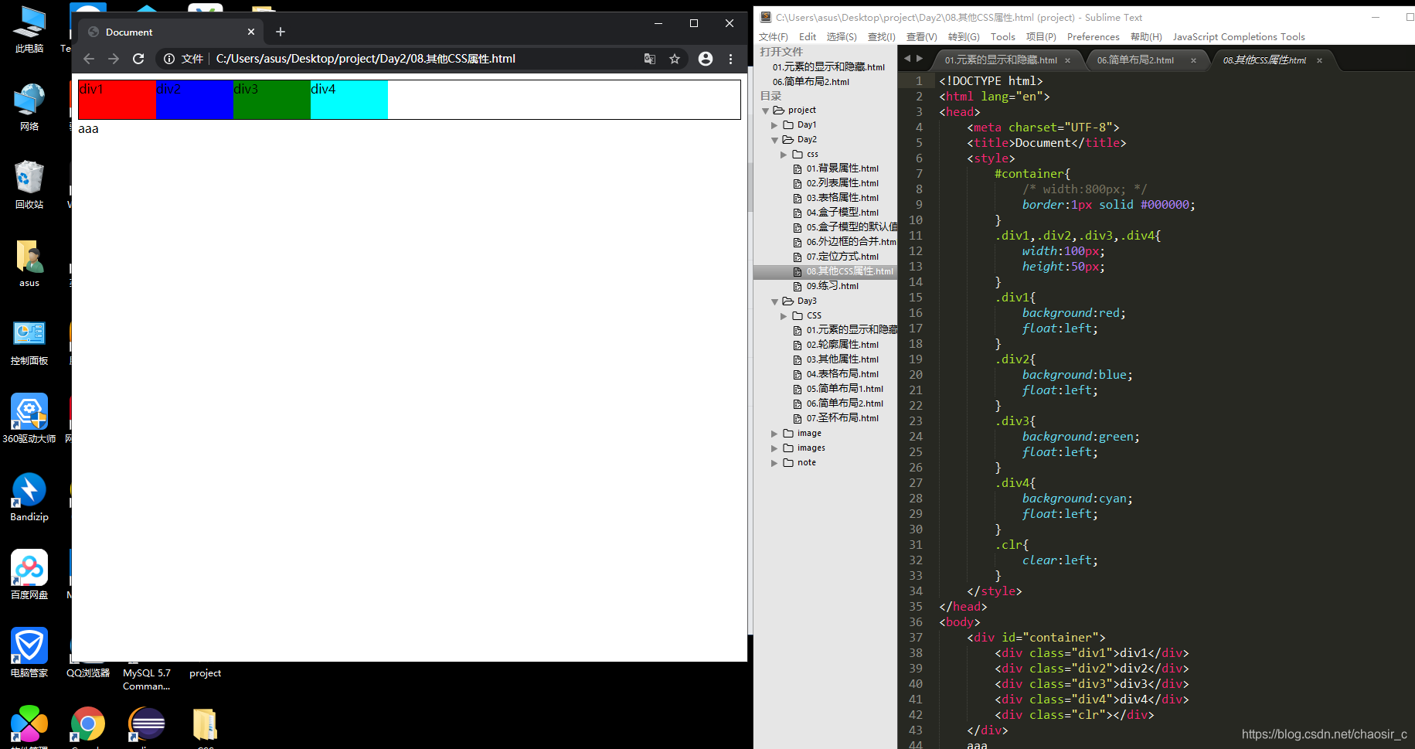This screenshot has height=749, width=1415.
Task: Open the Edit menu
Action: pyautogui.click(x=808, y=37)
